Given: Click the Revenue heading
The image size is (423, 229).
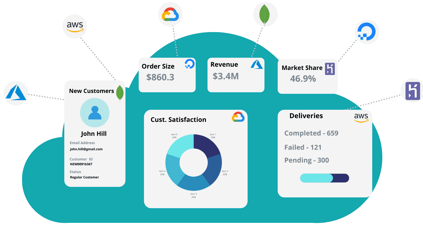Looking at the screenshot, I should [224, 65].
